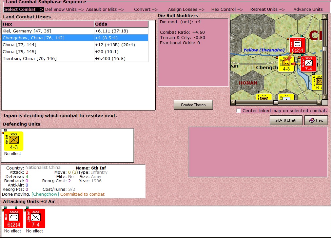
Task: Select the Hata HQ attacking unit counter
Action: point(13,218)
